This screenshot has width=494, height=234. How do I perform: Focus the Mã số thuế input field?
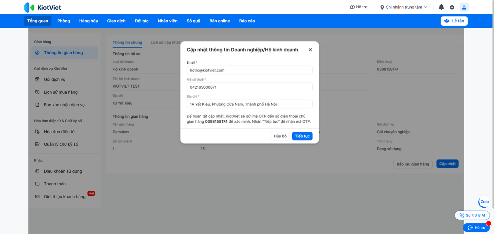pyautogui.click(x=249, y=87)
